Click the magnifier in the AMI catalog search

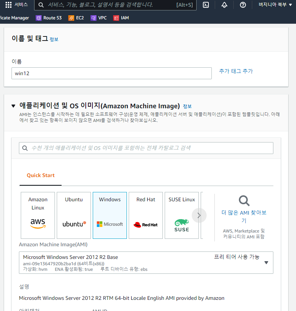click(25, 148)
